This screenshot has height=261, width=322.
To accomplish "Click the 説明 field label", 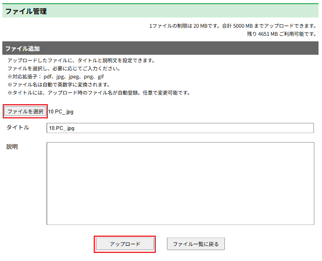I will click(12, 147).
